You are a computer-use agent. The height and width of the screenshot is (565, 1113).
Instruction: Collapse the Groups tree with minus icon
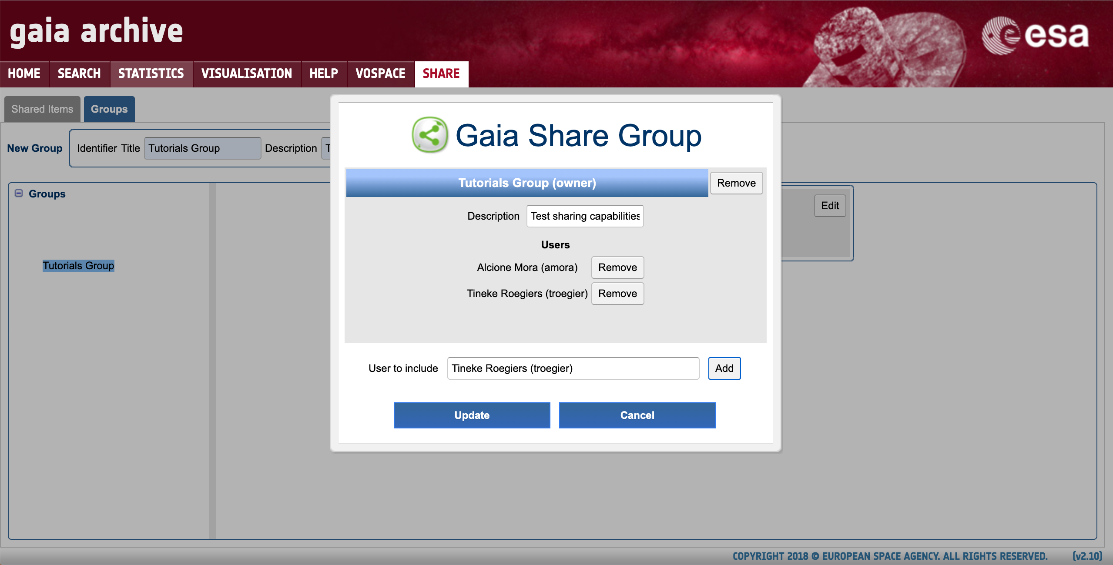(x=19, y=193)
